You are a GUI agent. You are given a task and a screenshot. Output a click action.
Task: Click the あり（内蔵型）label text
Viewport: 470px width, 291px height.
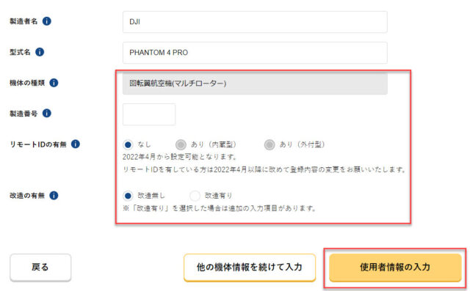pyautogui.click(x=214, y=144)
